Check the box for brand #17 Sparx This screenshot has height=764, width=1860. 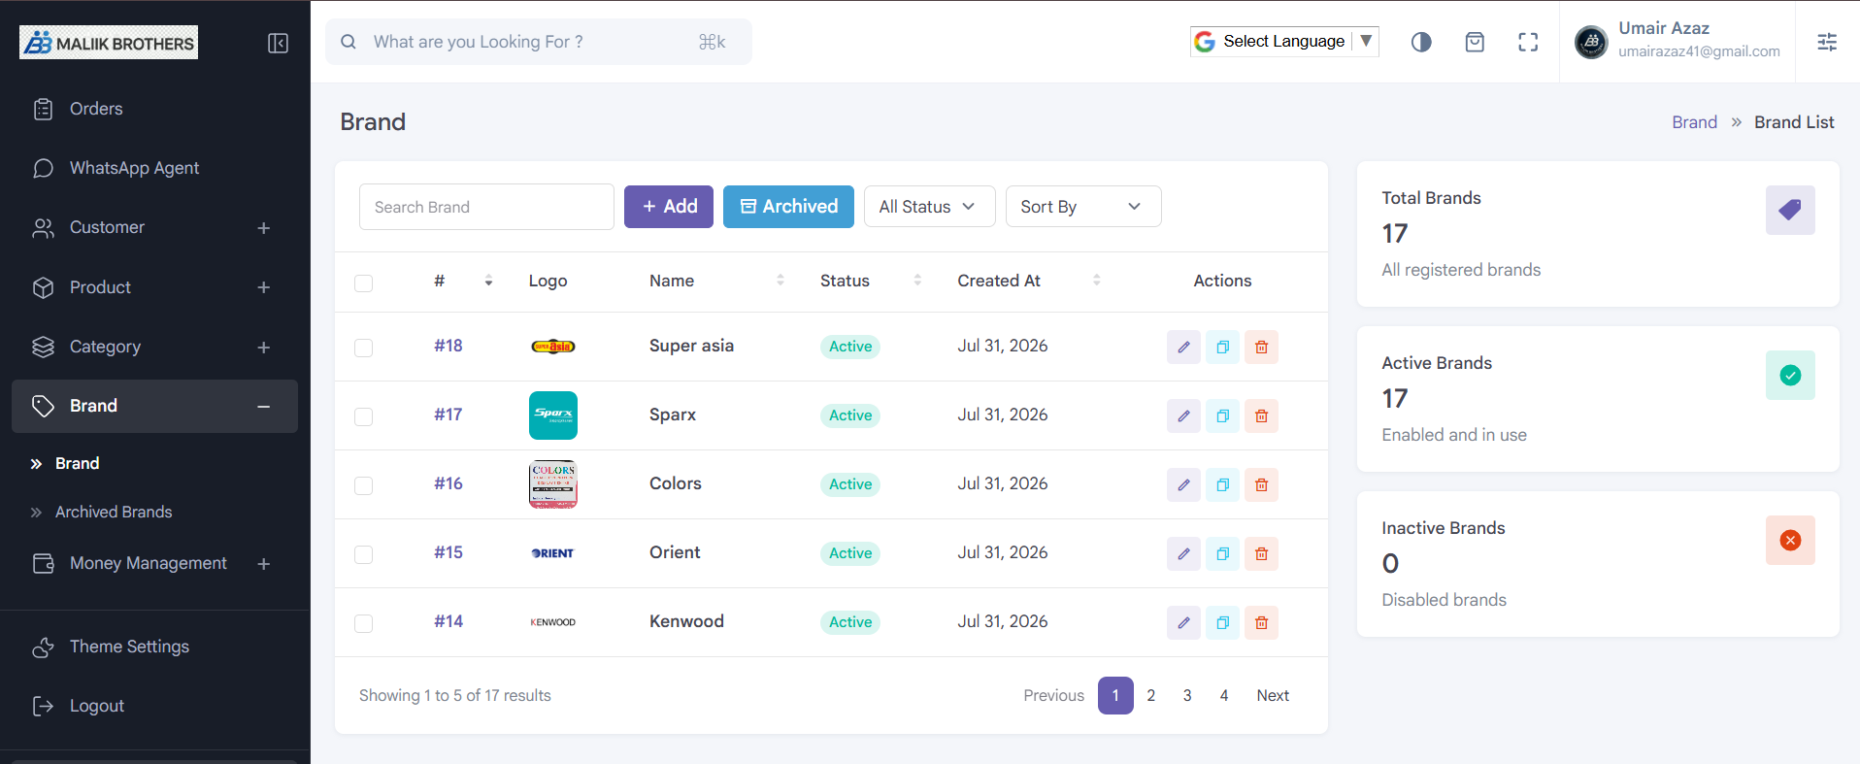point(363,416)
